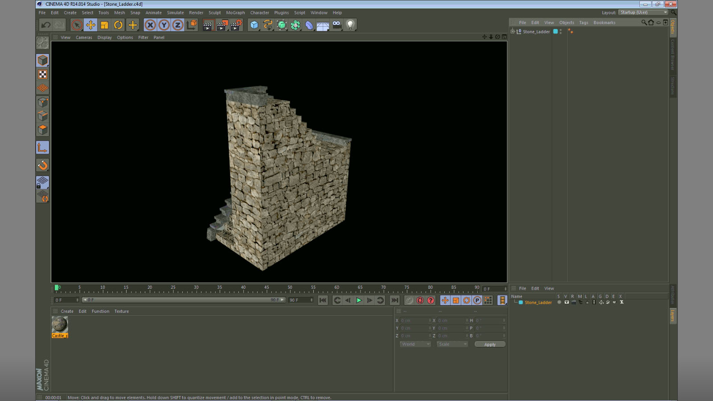Render to Picture Viewer

pyautogui.click(x=222, y=25)
